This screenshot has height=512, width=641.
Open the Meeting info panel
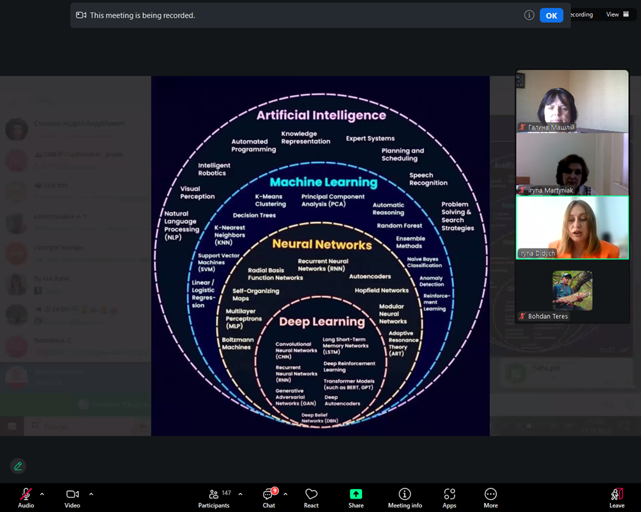pyautogui.click(x=405, y=497)
